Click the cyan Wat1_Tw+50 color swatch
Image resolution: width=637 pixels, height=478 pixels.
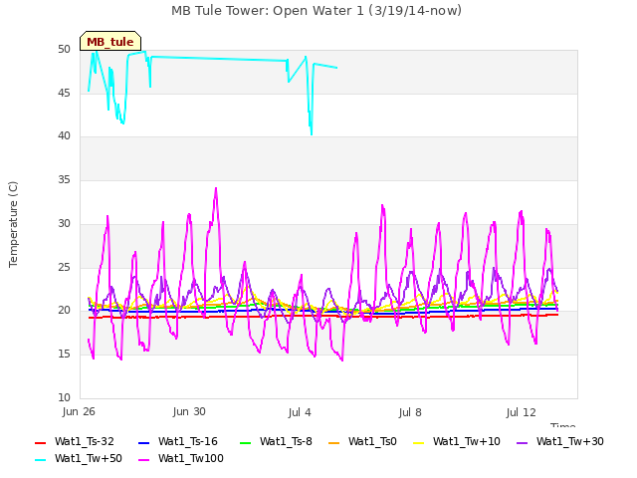pyautogui.click(x=40, y=460)
